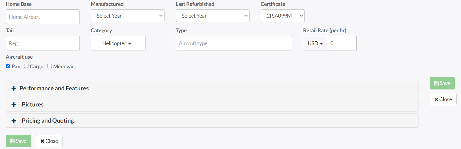Click plus icon beside Pricing and Quoting
Image resolution: width=461 pixels, height=149 pixels.
tap(14, 121)
